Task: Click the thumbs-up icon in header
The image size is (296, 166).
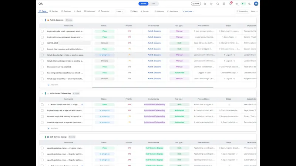Action: coord(205,4)
